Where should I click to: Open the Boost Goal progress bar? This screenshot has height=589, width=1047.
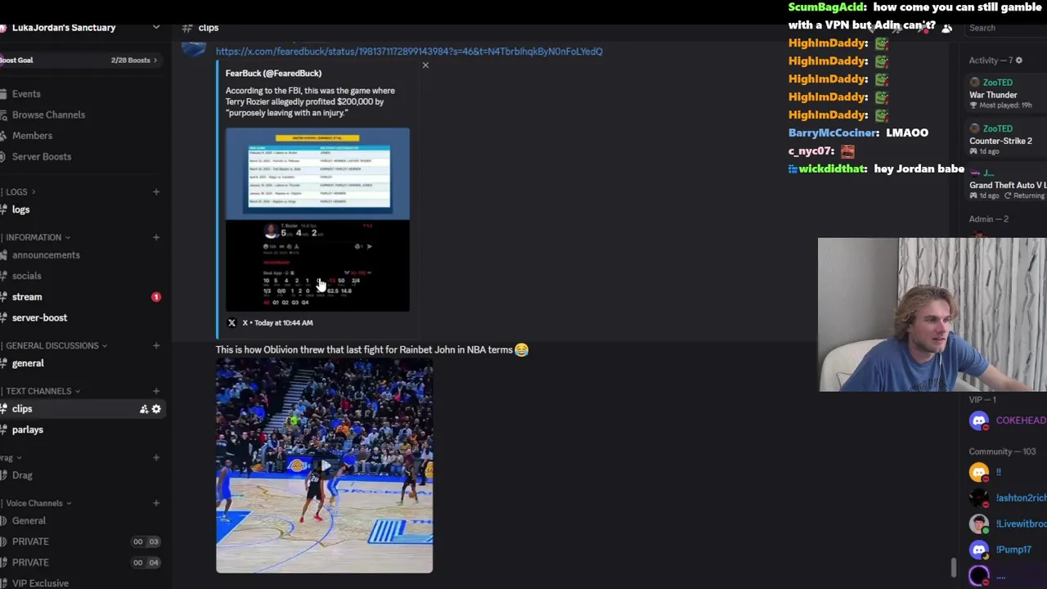(80, 60)
